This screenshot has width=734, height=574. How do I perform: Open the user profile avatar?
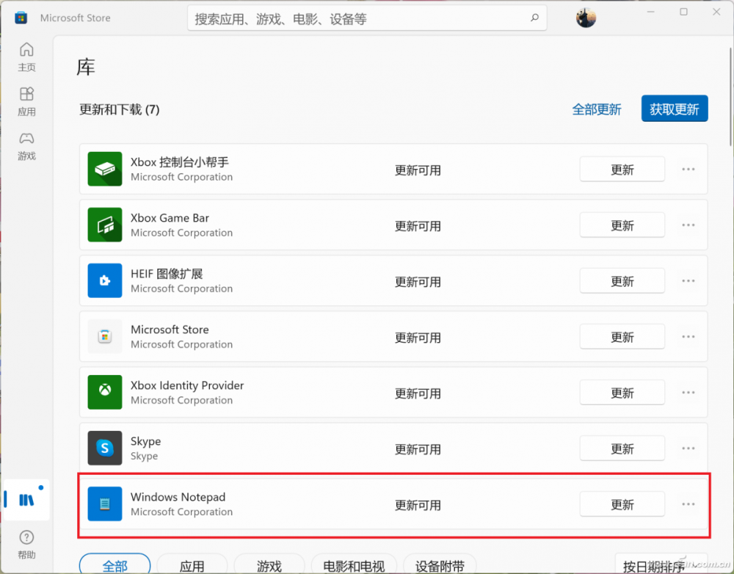pyautogui.click(x=586, y=18)
